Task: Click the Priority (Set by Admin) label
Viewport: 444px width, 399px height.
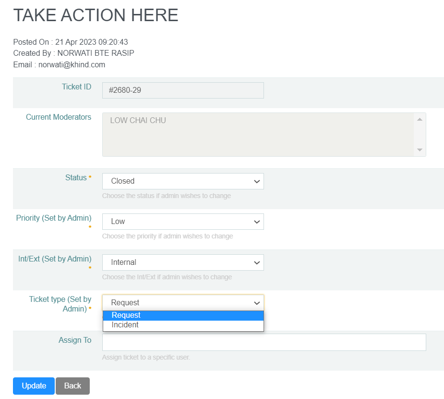Action: [54, 218]
